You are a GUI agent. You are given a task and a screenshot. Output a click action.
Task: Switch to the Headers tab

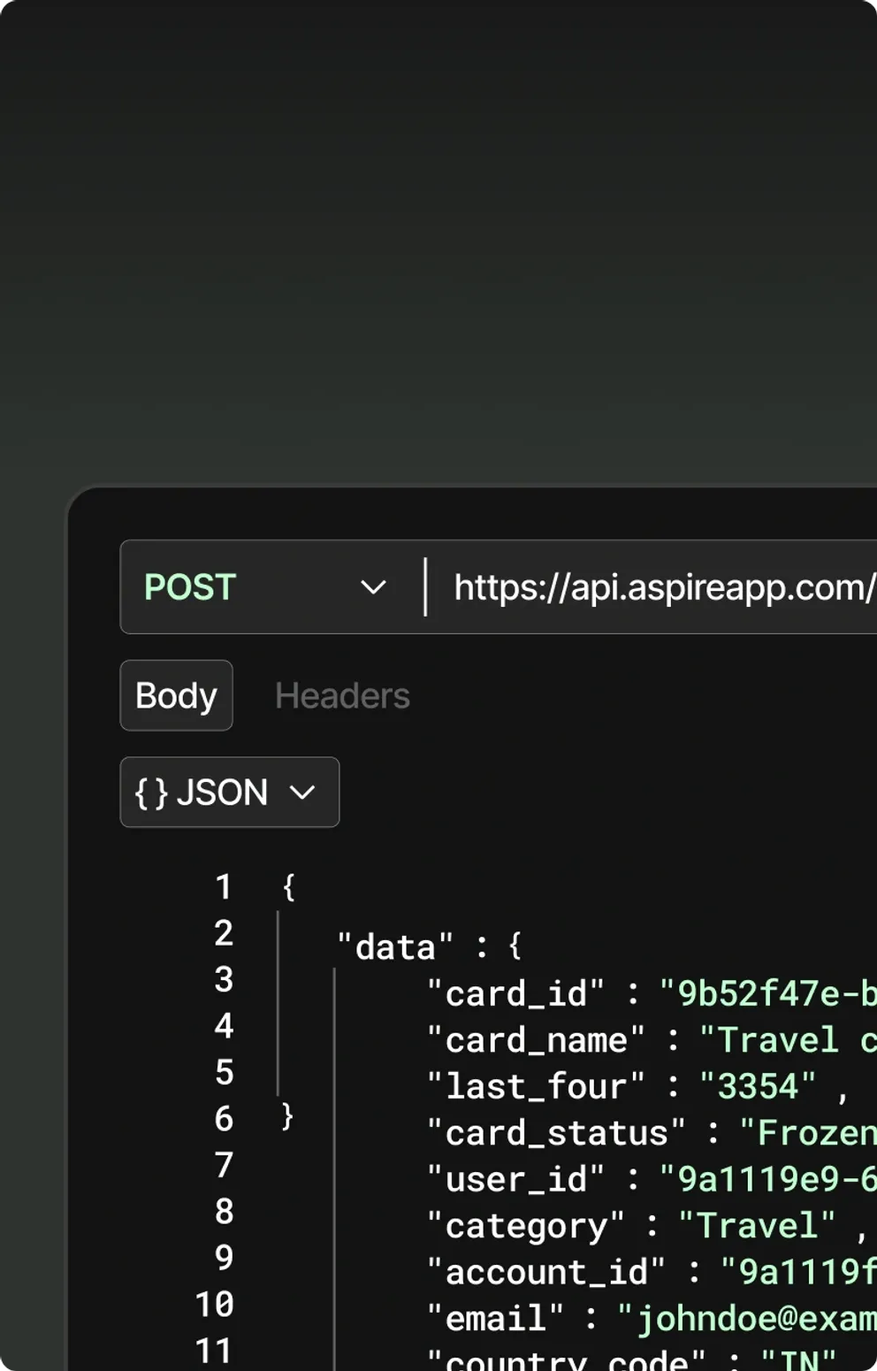(x=342, y=696)
